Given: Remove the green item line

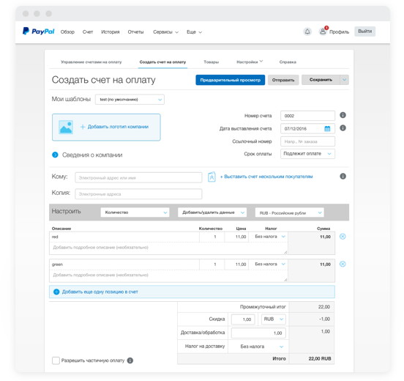Looking at the screenshot, I should coord(343,264).
